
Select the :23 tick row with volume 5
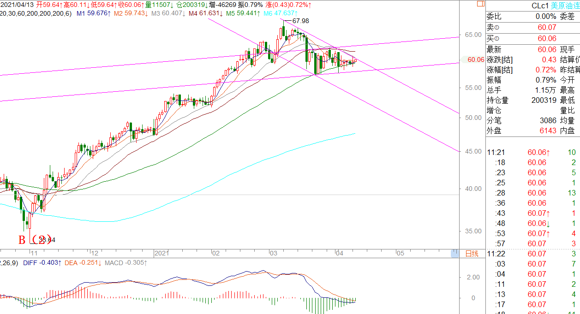[532, 172]
